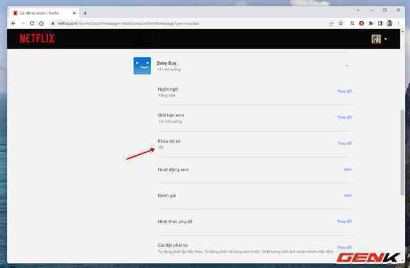The width and height of the screenshot is (410, 268).
Task: Click the Baby Boy profile avatar
Action: [x=142, y=65]
